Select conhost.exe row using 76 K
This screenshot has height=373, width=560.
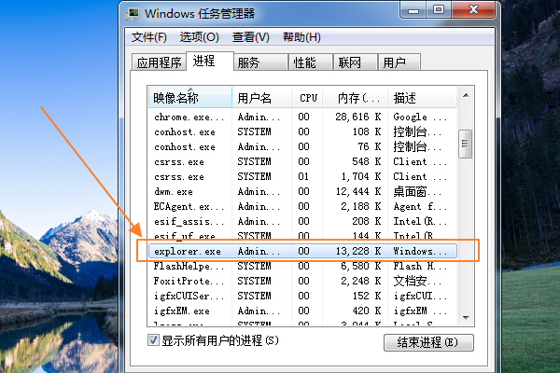point(302,147)
